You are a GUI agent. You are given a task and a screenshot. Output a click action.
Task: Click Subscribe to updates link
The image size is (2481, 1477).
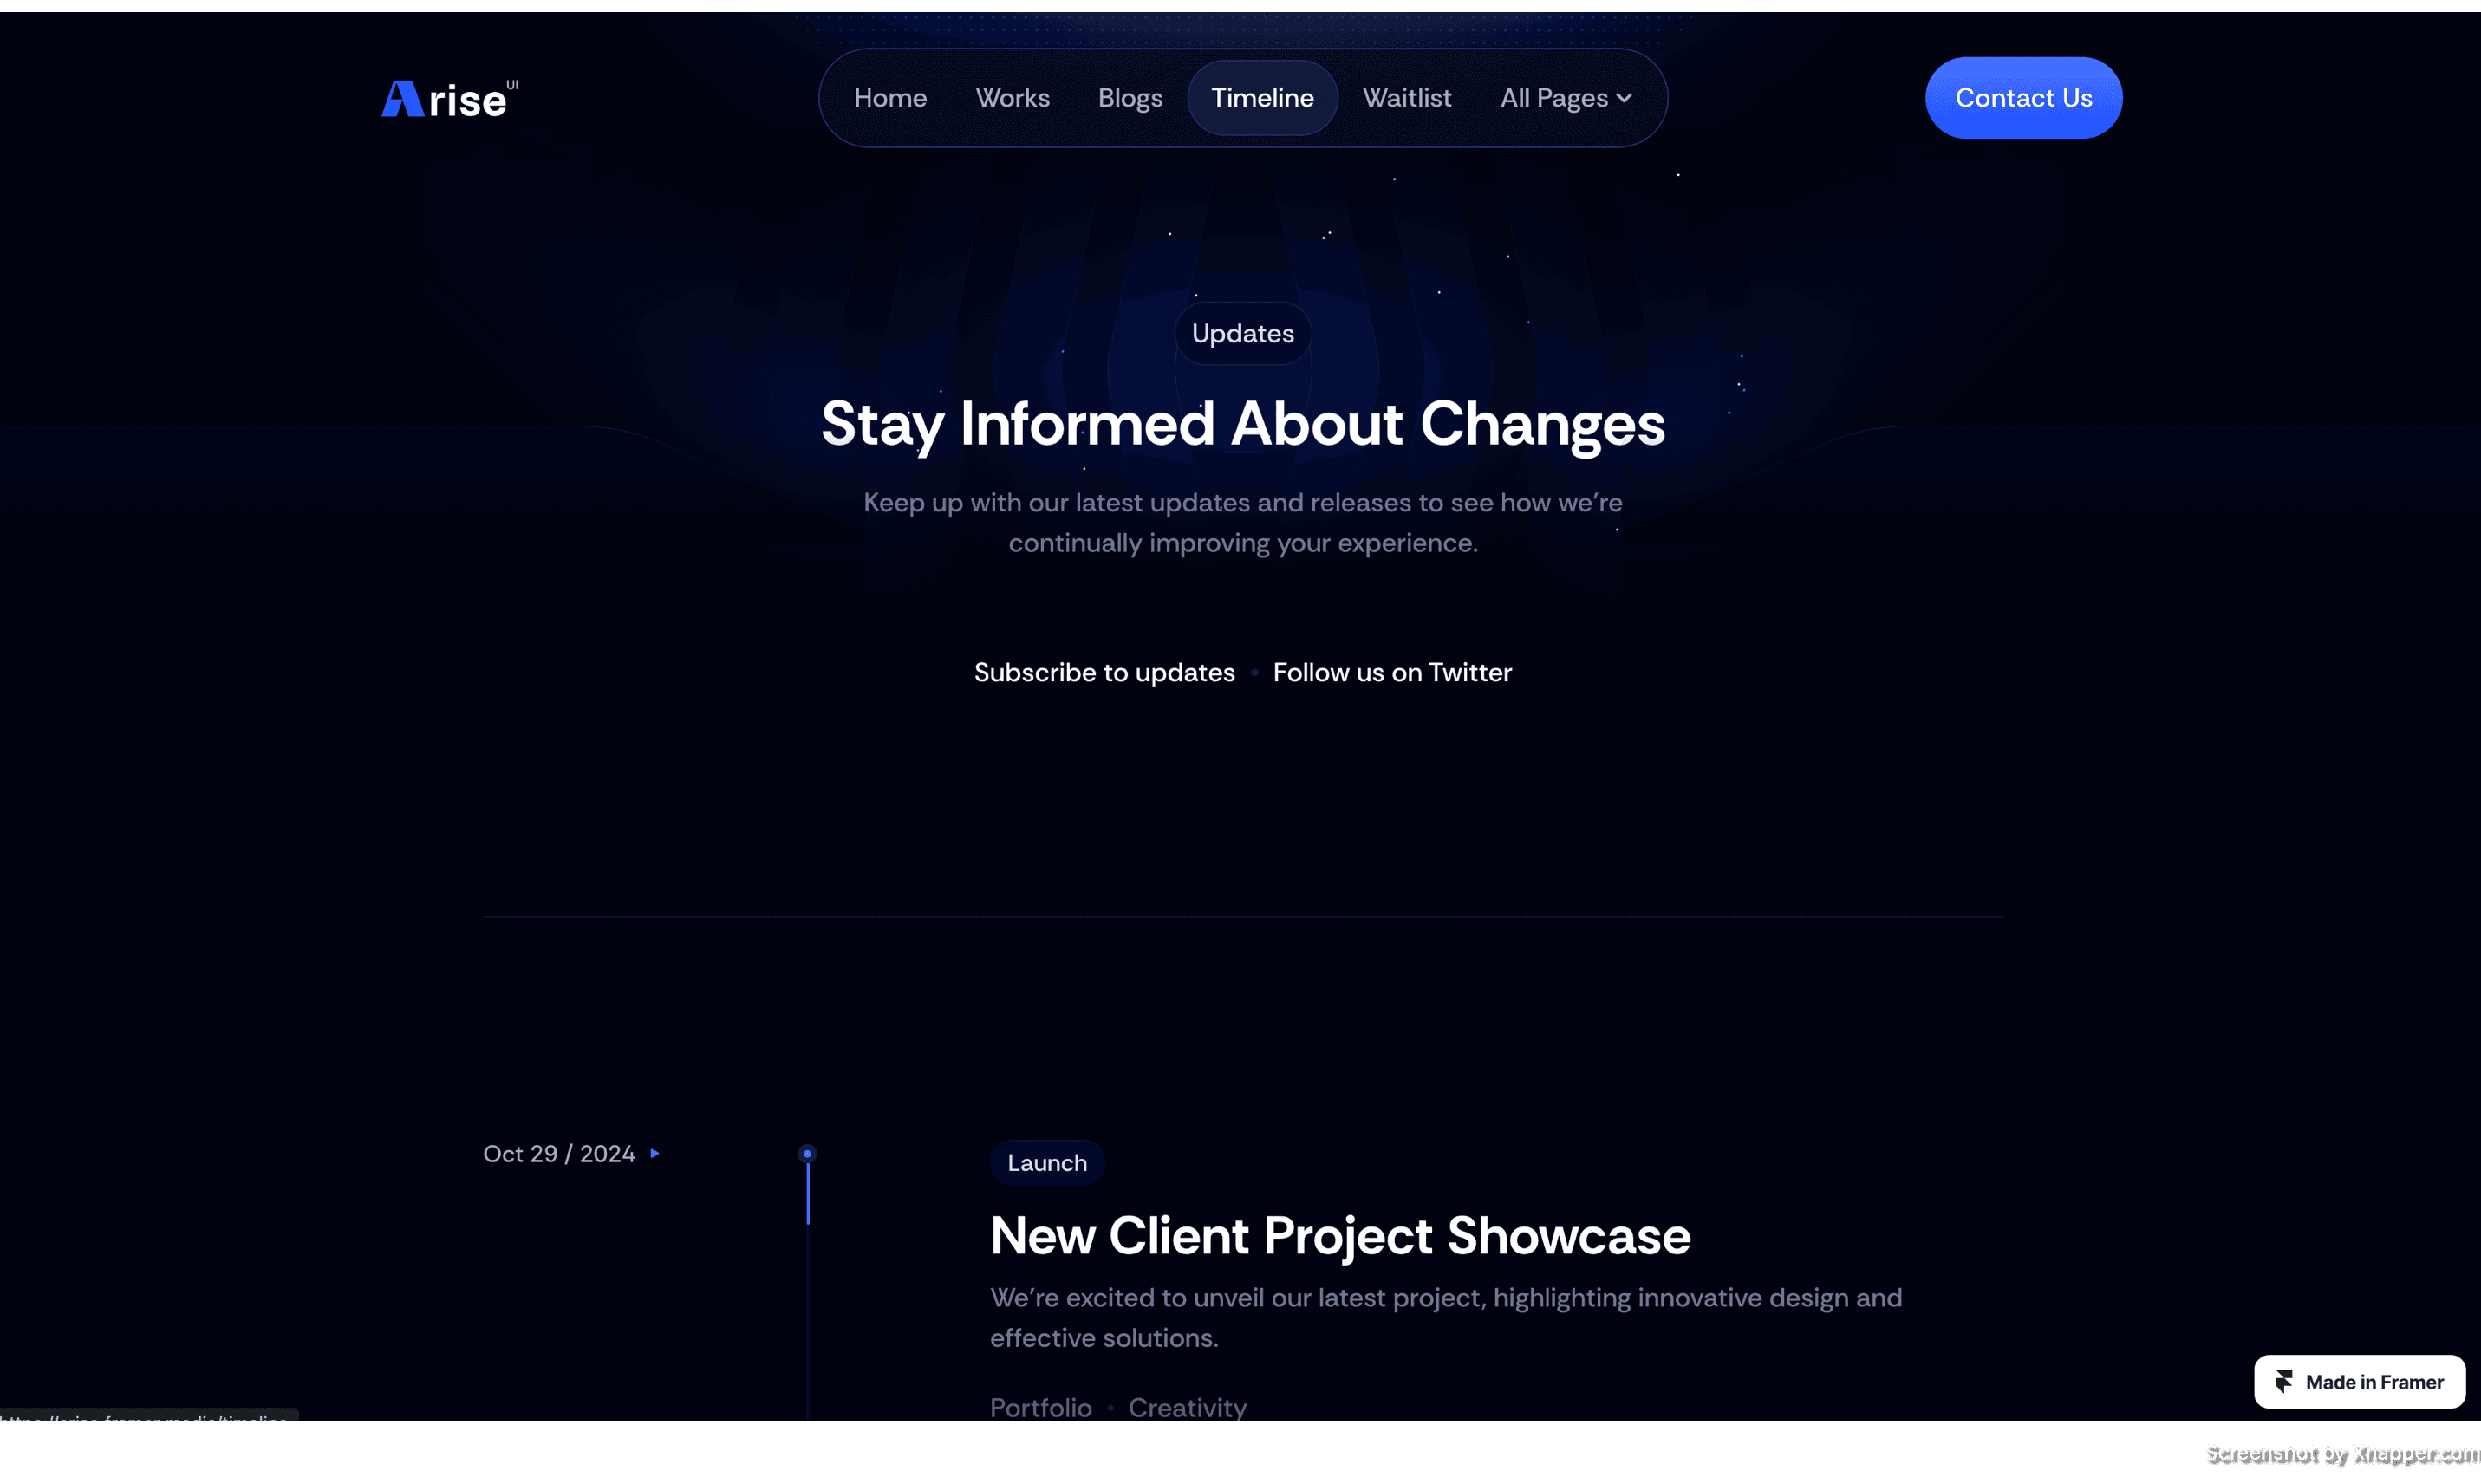(x=1104, y=673)
